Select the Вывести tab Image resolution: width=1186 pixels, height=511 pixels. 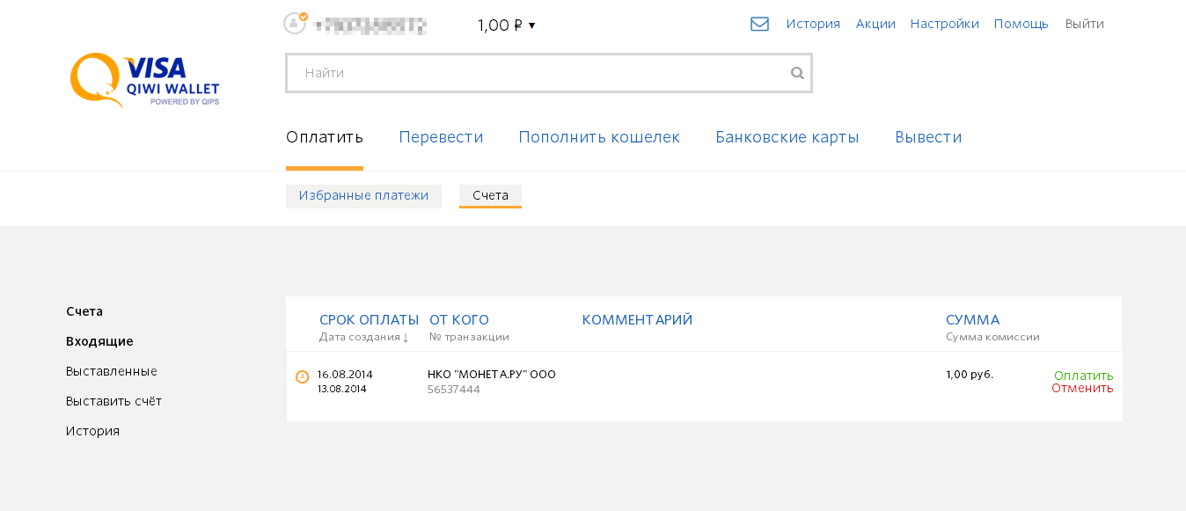(x=928, y=137)
